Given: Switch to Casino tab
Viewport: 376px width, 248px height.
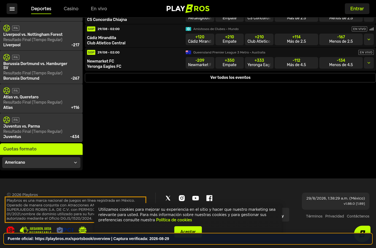Looking at the screenshot, I should 71,9.
